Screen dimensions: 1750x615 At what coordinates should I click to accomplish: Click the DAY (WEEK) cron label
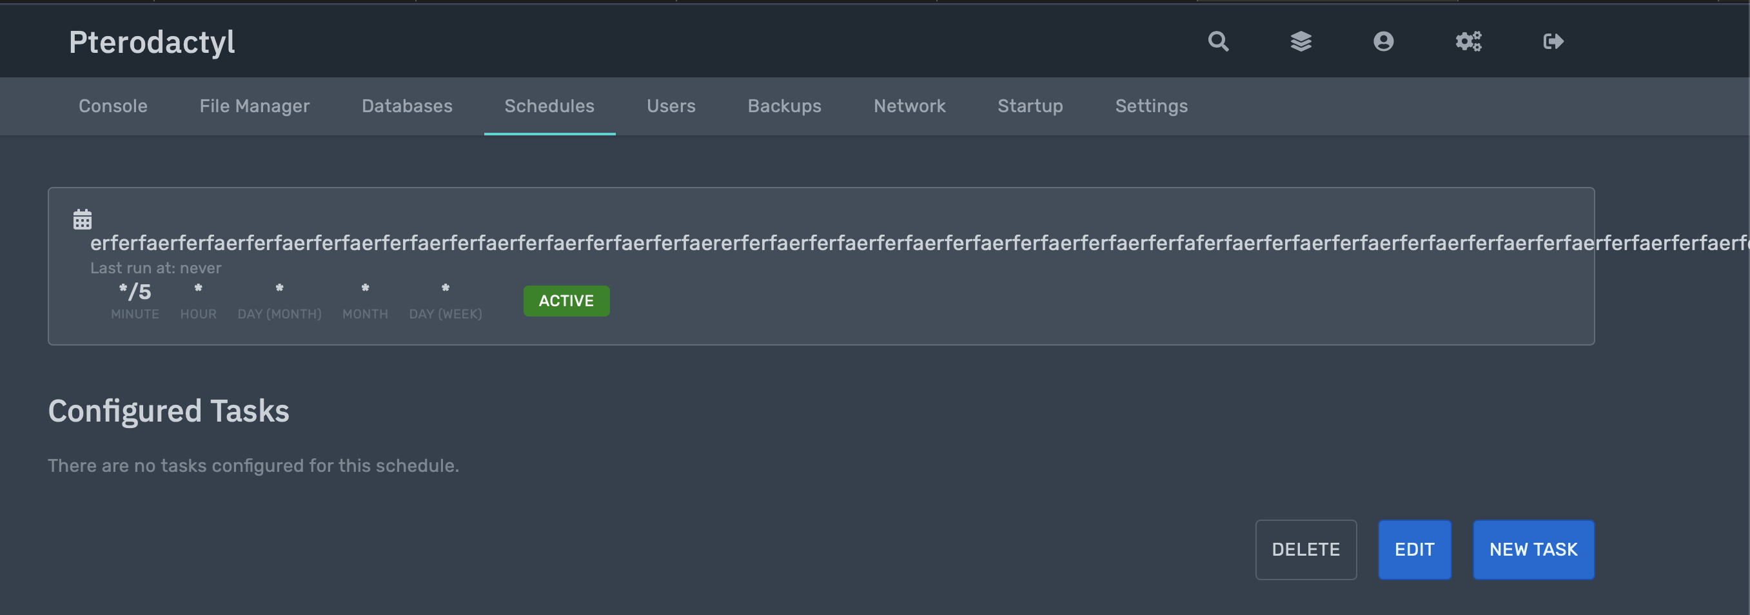point(445,314)
